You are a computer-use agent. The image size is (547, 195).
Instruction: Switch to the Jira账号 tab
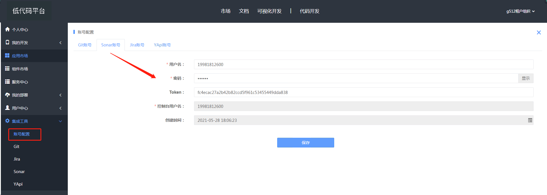point(137,45)
